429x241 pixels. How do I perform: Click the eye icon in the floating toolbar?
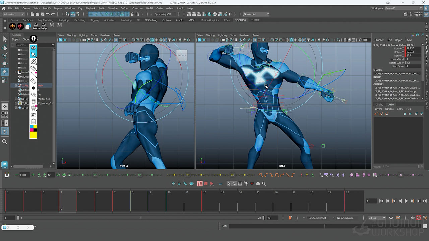pyautogui.click(x=34, y=48)
